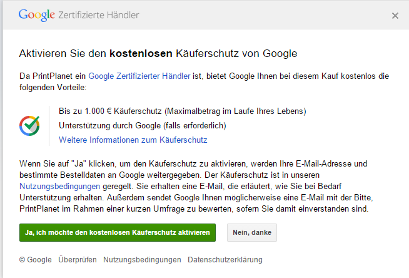Open the Überprüfen footer link
This screenshot has width=409, height=278.
(78, 260)
